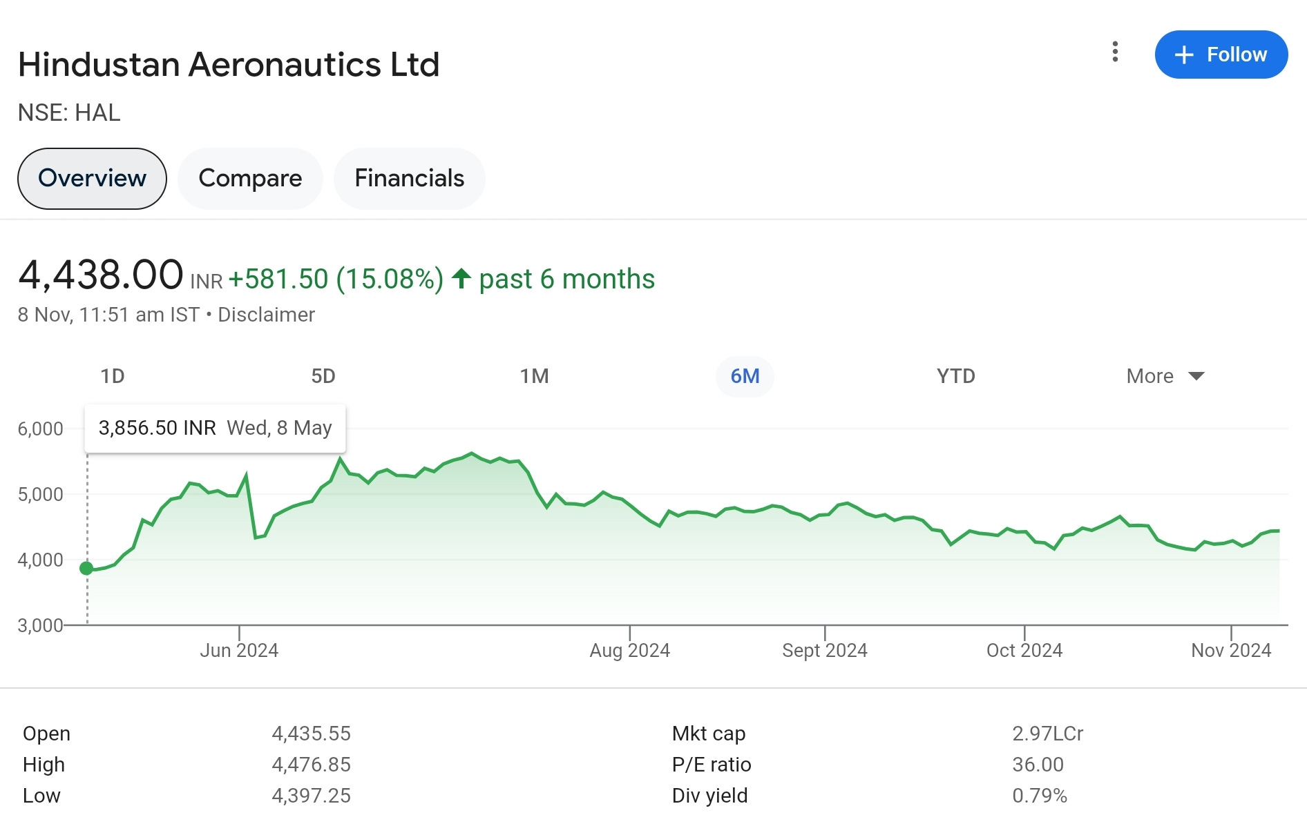Click the current price 4,438.00
This screenshot has width=1307, height=835.
click(x=101, y=275)
